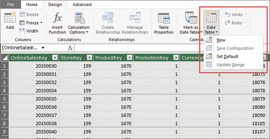Viewport: 270px width, 139px height.
Task: Click cell 18075
Action: coord(245,74)
